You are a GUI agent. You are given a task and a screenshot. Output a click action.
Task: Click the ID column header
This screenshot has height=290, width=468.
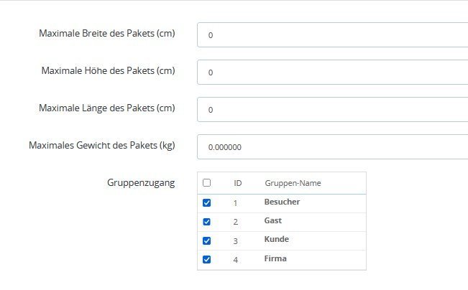click(x=237, y=183)
